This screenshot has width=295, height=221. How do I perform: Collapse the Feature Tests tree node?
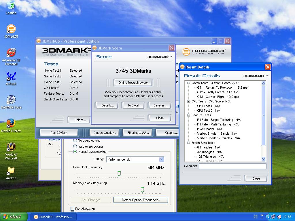pos(188,115)
